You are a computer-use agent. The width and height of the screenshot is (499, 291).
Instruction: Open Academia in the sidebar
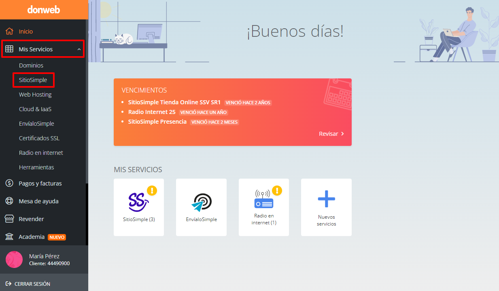click(32, 236)
